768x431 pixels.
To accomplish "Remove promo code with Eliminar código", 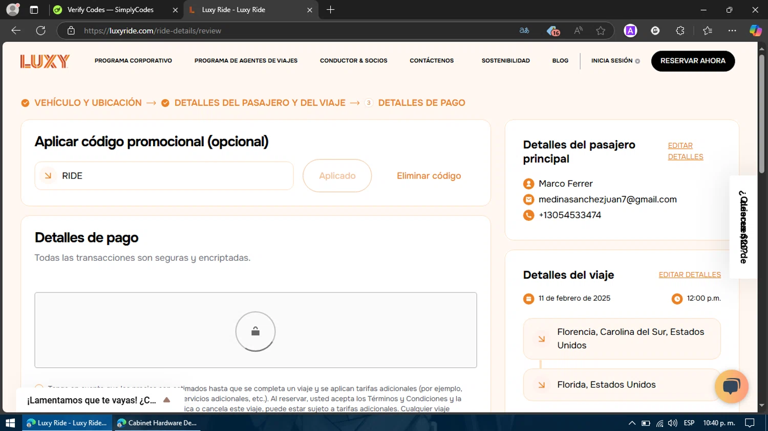I will point(429,176).
